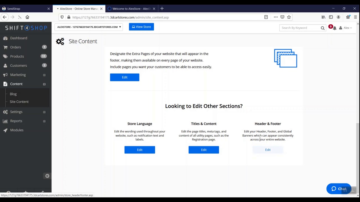The width and height of the screenshot is (360, 202).
Task: Open the browser Library icon
Action: click(x=323, y=17)
